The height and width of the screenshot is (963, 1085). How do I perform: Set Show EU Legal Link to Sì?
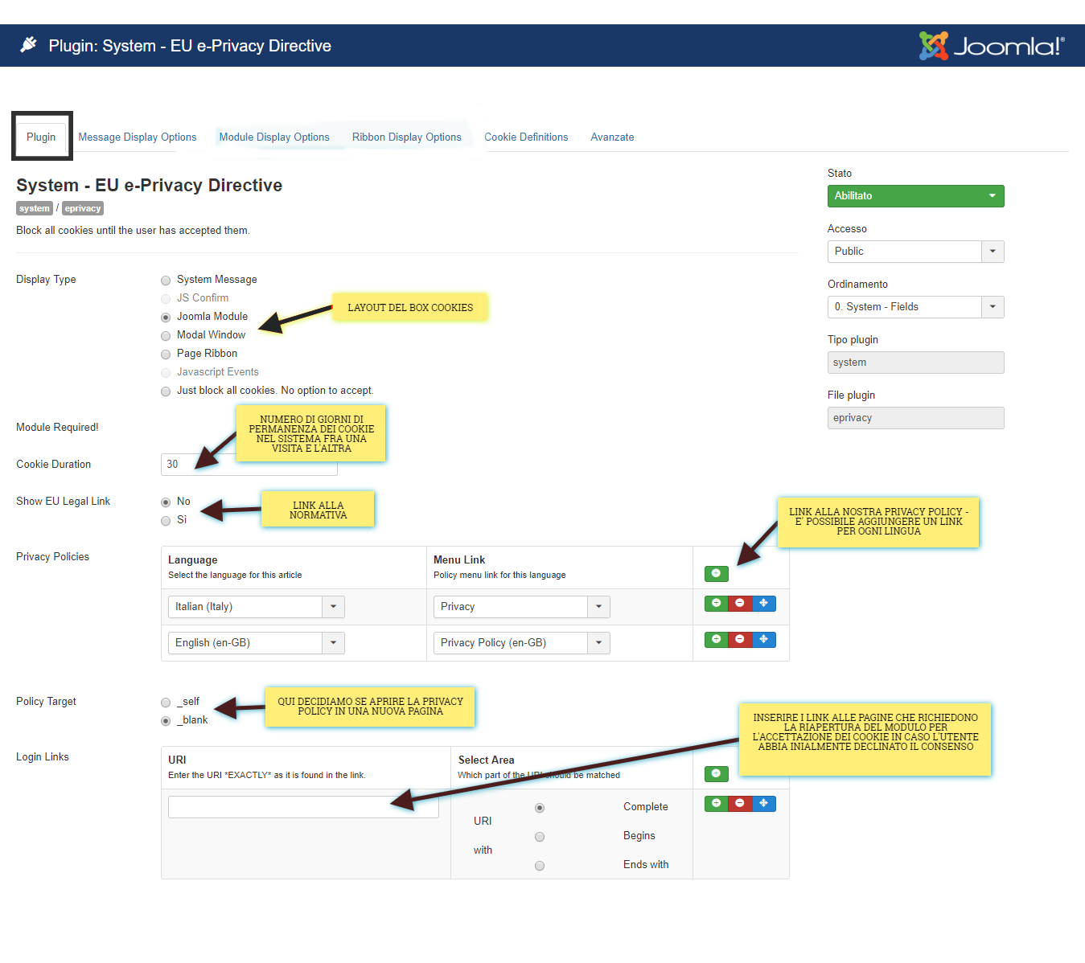tap(166, 520)
